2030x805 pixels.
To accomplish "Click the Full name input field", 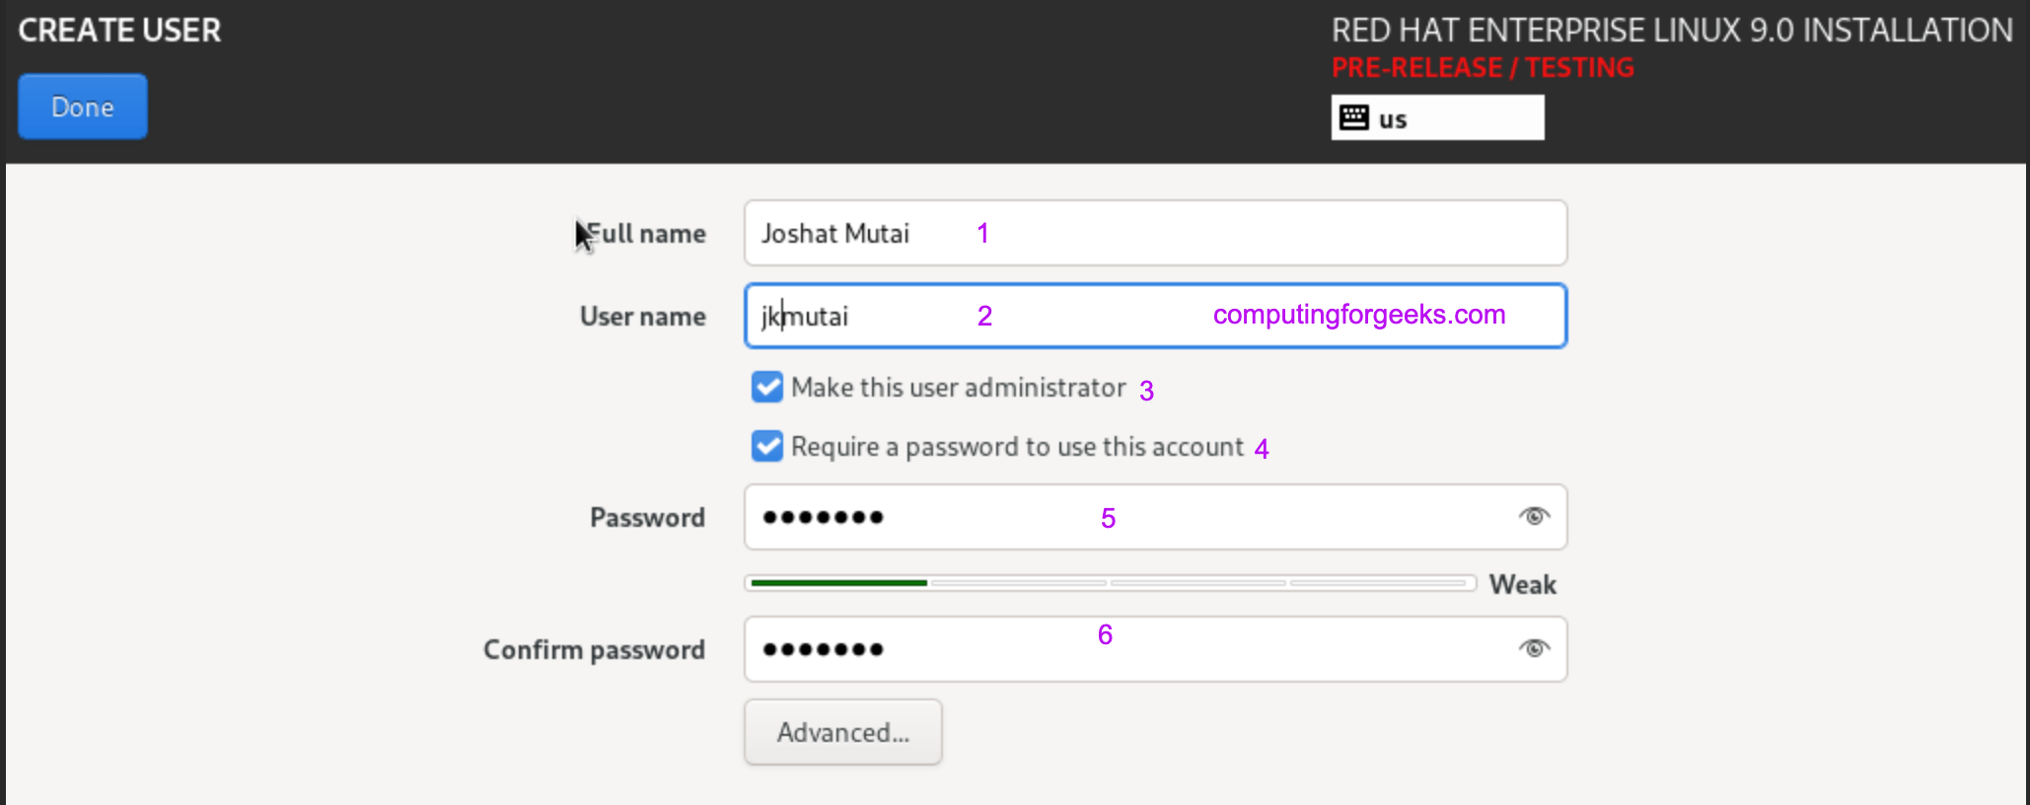I will coord(1155,233).
